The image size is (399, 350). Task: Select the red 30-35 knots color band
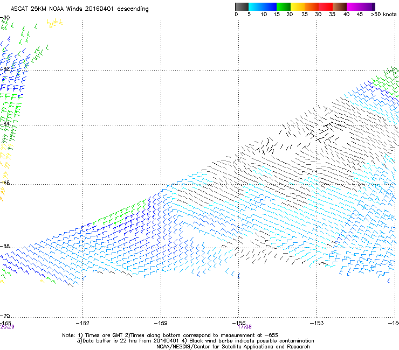[x=326, y=6]
